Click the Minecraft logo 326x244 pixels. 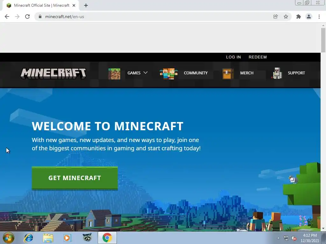[53, 73]
